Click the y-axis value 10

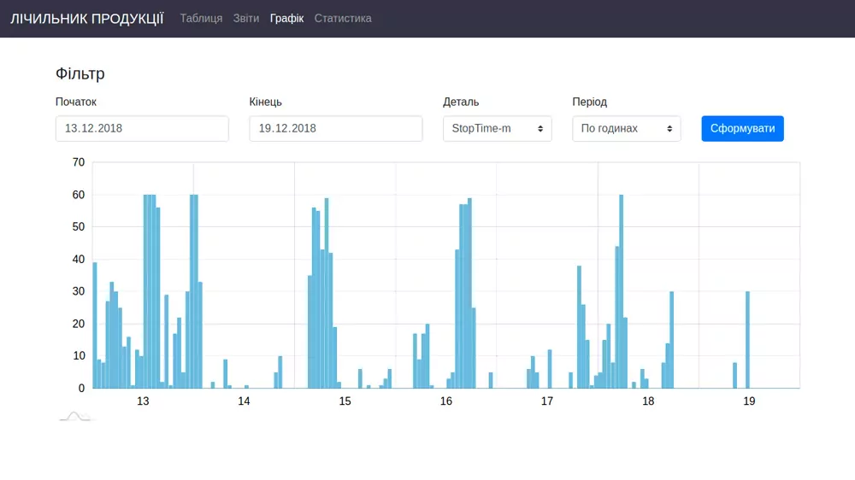(79, 356)
